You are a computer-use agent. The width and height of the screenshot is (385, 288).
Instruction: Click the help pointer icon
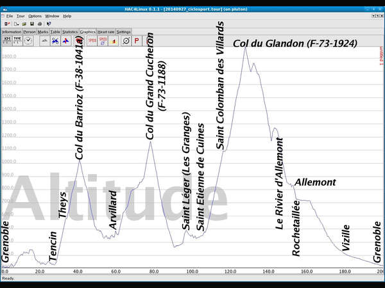tap(49, 23)
